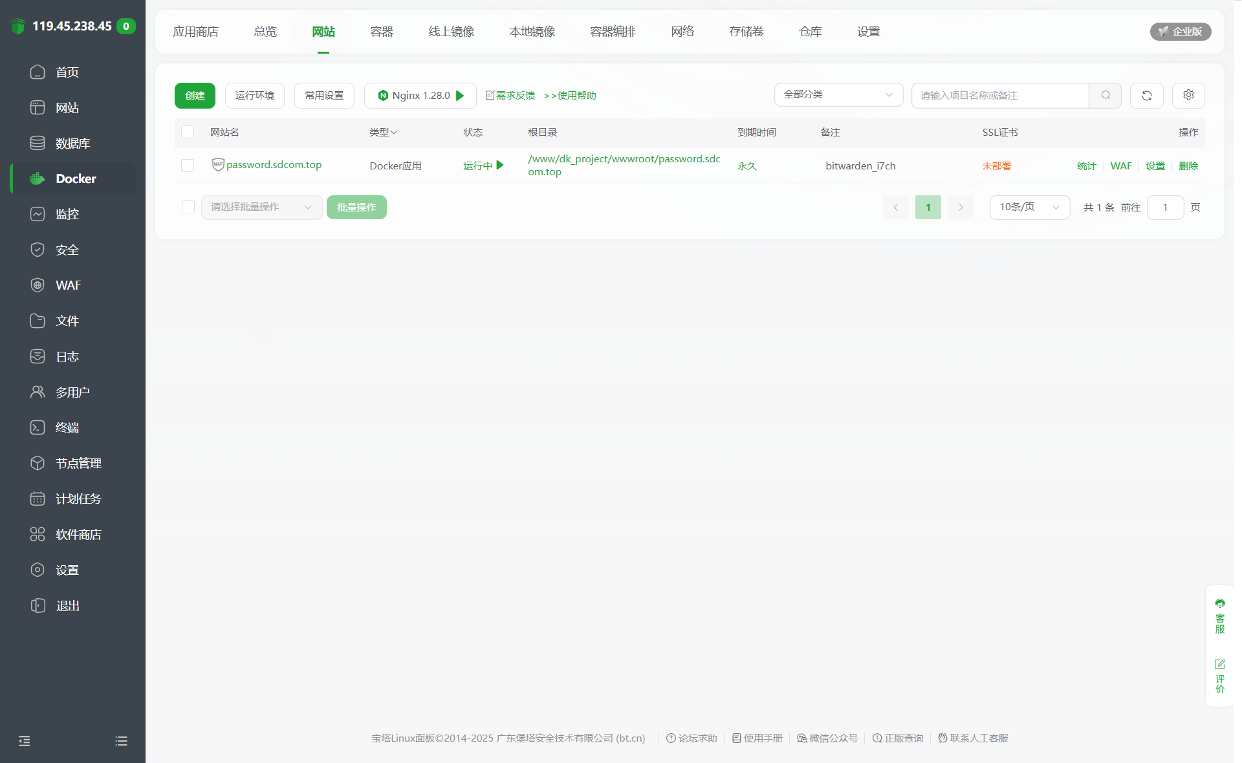Expand the 全部分类 category dropdown
Screen dimensions: 1242x763
tap(838, 95)
